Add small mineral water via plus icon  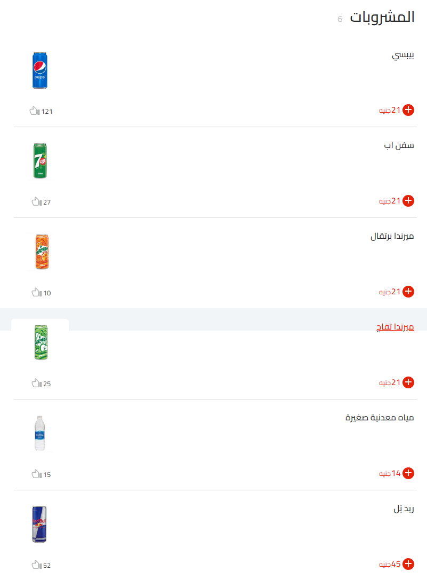click(408, 473)
